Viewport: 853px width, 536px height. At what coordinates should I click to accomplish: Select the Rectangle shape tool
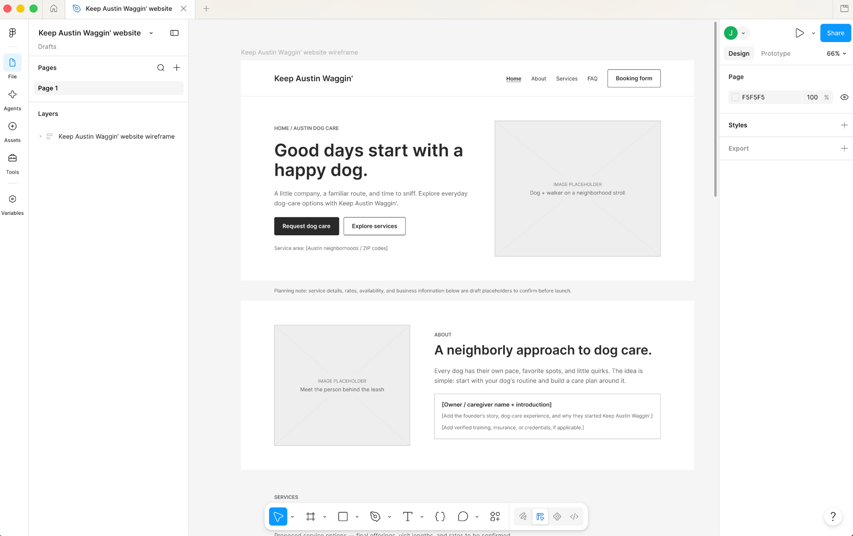pyautogui.click(x=343, y=516)
